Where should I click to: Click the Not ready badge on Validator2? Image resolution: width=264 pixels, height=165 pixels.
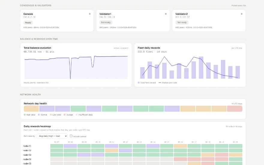[x=182, y=22]
